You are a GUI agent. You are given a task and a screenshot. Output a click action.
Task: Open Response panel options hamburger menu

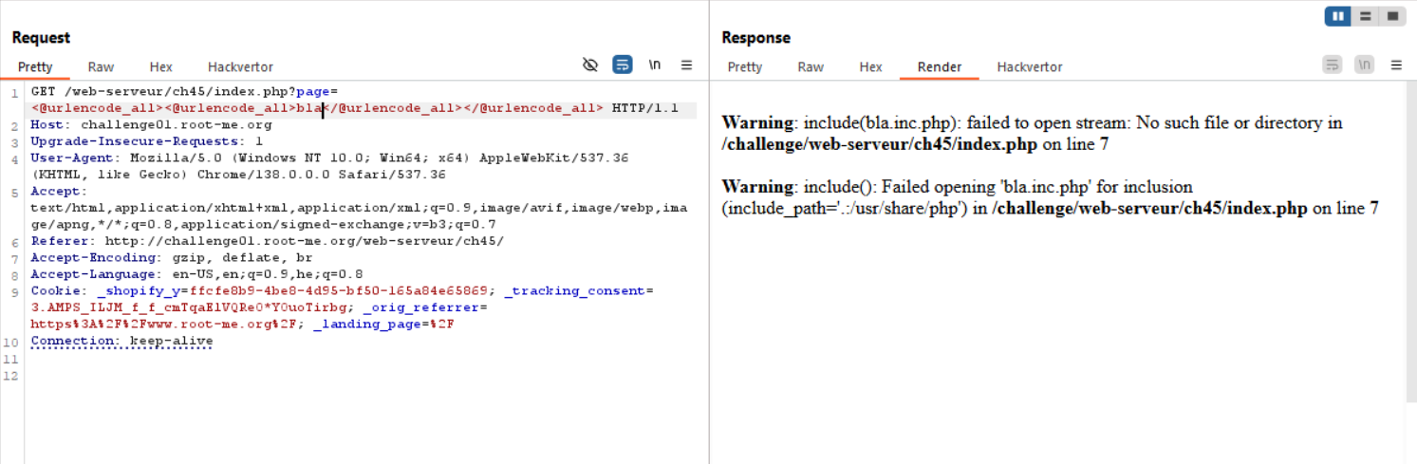[1396, 65]
